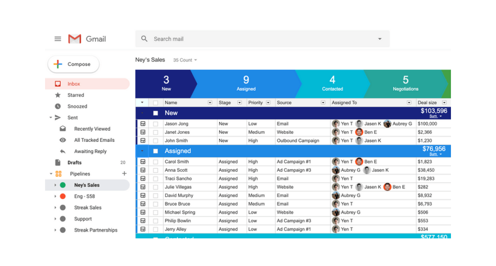Screen dimensions: 496x266
Task: Click the Compose button
Action: click(74, 64)
